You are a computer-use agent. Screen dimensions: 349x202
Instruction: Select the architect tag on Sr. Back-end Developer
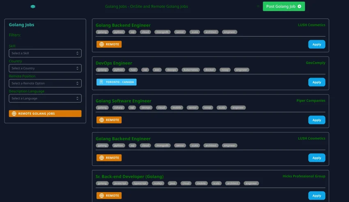tap(232, 183)
